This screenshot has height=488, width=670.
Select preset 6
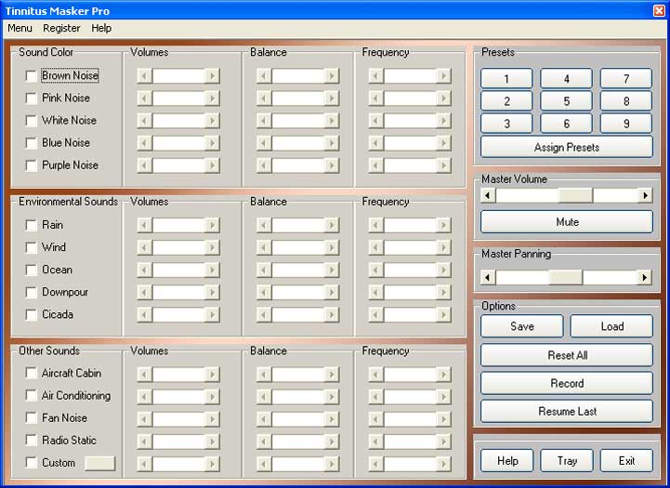(x=567, y=124)
